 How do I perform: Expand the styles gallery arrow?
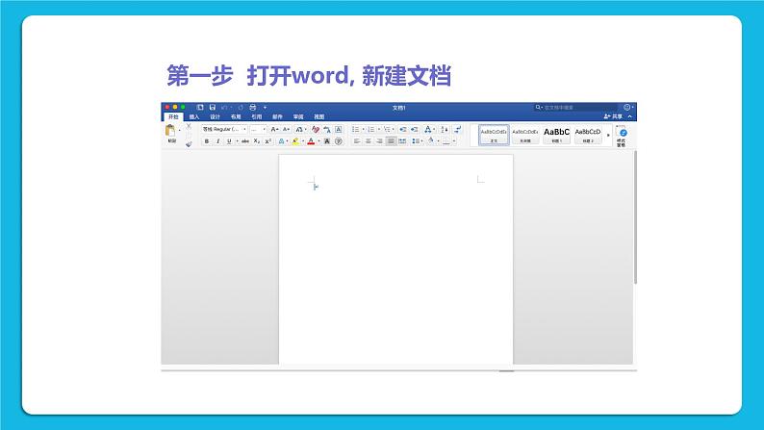pos(608,135)
